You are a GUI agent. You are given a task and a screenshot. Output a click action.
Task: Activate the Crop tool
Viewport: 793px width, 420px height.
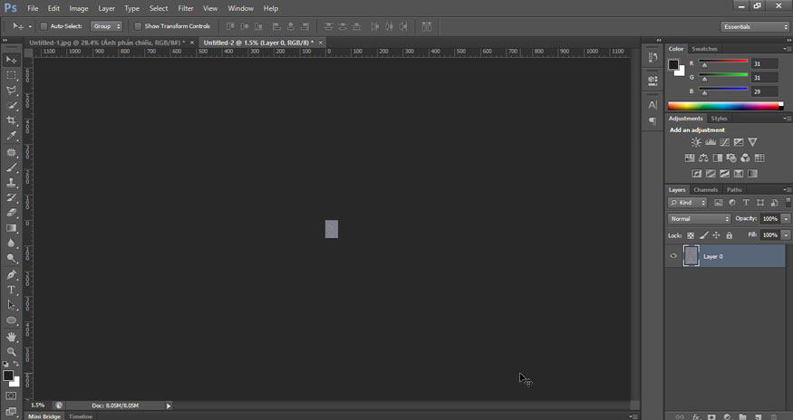tap(11, 120)
